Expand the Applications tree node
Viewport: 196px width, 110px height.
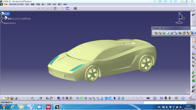2,23
